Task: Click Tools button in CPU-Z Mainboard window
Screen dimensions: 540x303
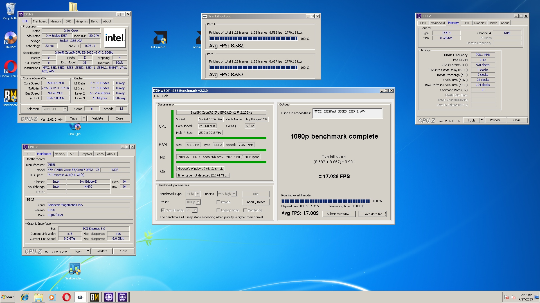Action: point(78,251)
